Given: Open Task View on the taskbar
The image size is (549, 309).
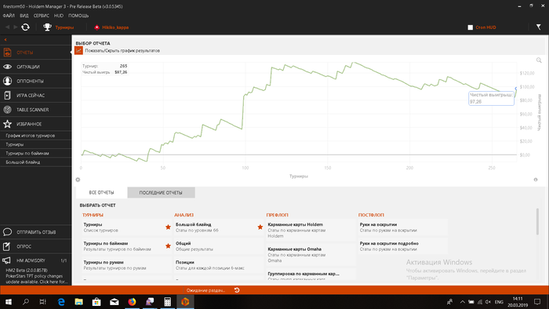Looking at the screenshot, I should point(42,302).
